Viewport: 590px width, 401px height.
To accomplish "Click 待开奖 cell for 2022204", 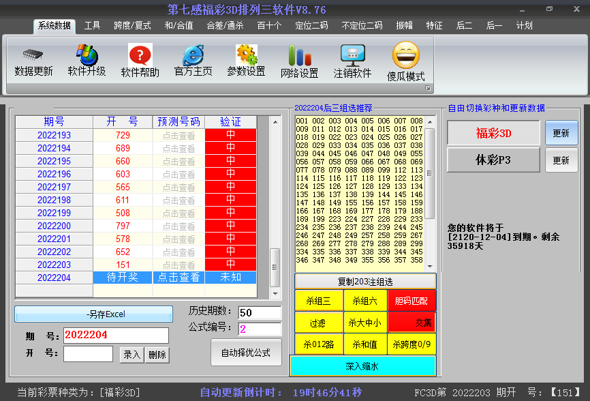I will point(123,278).
